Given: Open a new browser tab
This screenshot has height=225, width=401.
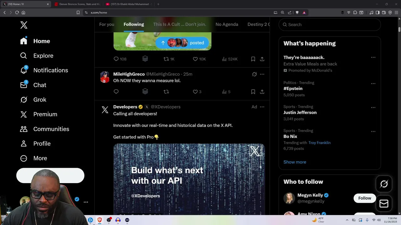Looking at the screenshot, I should tap(158, 4).
